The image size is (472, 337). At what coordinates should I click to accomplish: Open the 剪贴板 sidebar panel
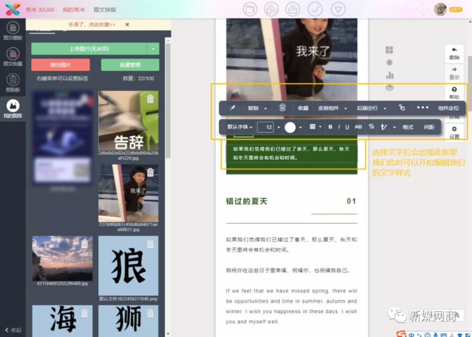[13, 83]
